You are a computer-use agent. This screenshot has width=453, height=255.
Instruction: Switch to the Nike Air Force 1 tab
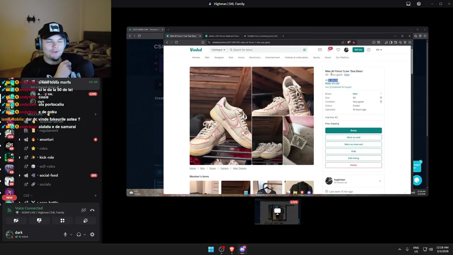pyautogui.click(x=183, y=36)
